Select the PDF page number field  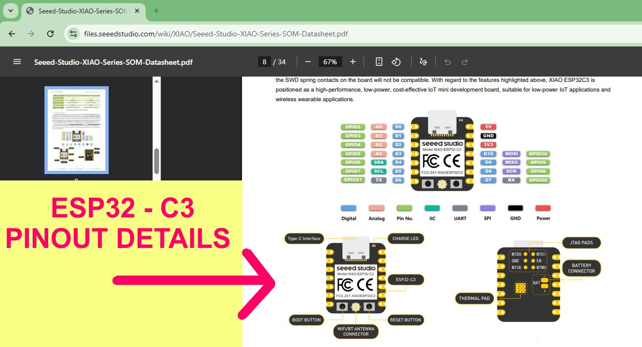[x=264, y=62]
